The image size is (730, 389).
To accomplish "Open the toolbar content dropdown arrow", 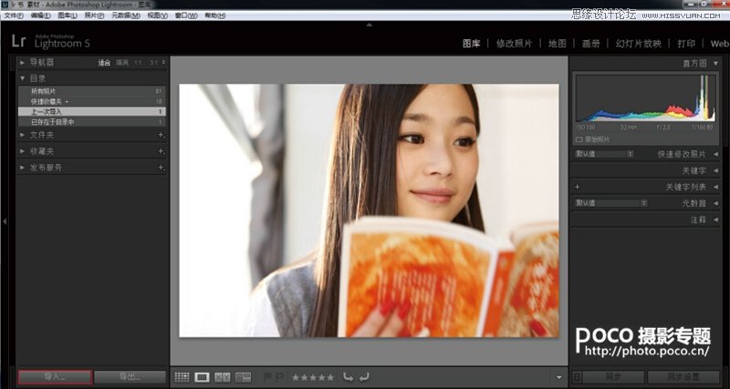I will (x=559, y=377).
